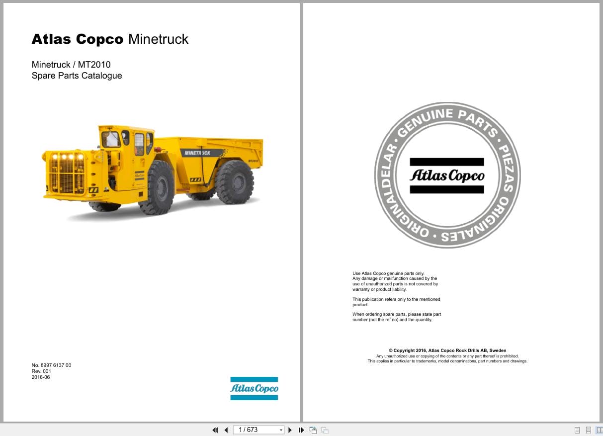This screenshot has width=603, height=436.
Task: Click the Genuine Parts circular seal
Action: (447, 175)
